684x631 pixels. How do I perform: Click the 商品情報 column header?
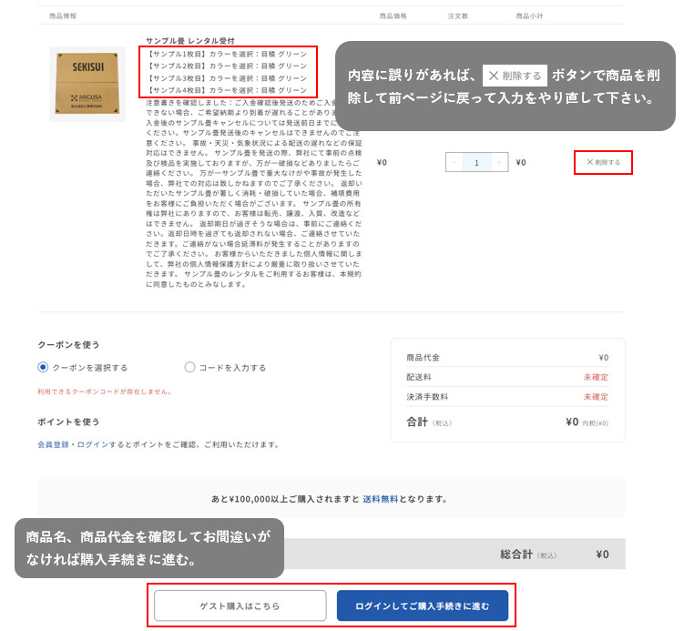coord(63,15)
